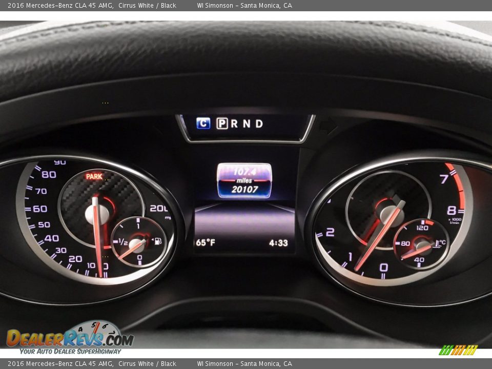This screenshot has height=369, width=492.
Task: Click the x1000 1/min tachometer unit label
Action: [455, 221]
